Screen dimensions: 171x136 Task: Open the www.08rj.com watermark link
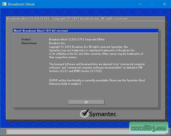pos(149,128)
